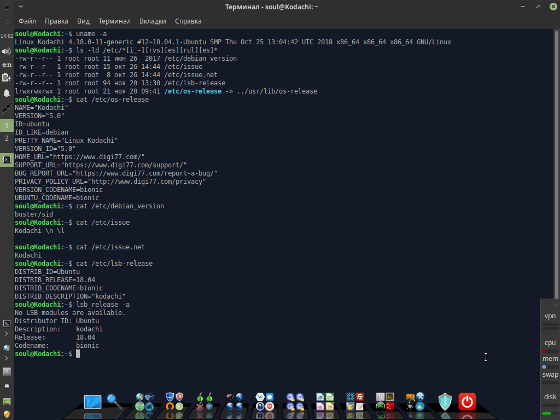
Task: Expand the arrow below the browser launcher
Action: tap(7, 358)
